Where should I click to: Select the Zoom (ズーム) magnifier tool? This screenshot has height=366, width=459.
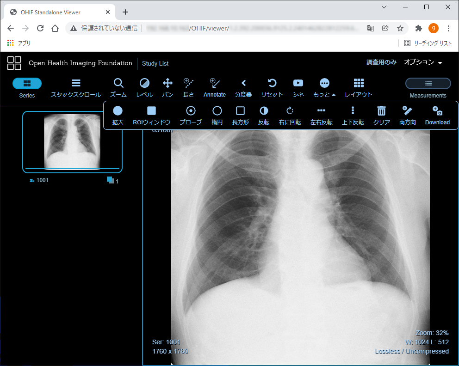[118, 88]
